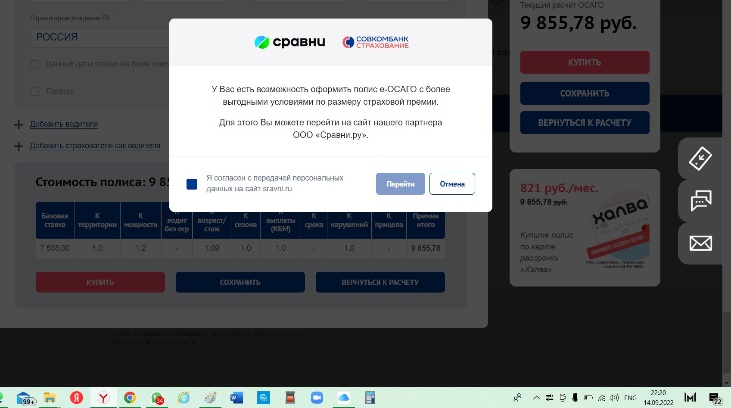This screenshot has height=408, width=731.
Task: Open the red Yandex icon in taskbar
Action: (77, 398)
